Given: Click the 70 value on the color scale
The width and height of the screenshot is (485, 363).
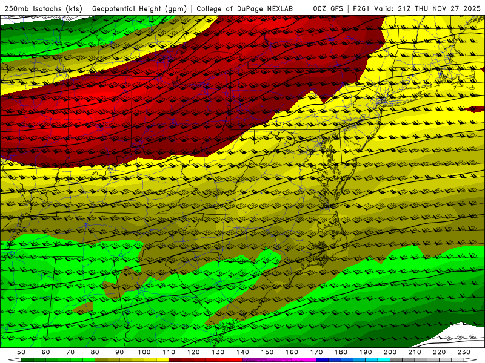Looking at the screenshot, I should pos(70,352).
